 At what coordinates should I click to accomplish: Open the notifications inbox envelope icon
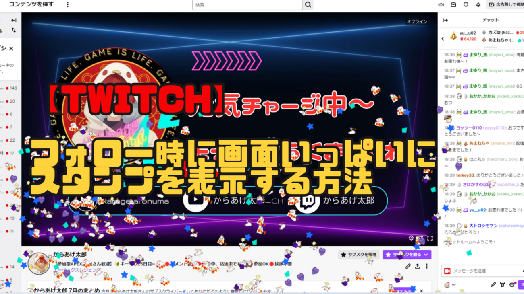coord(453,5)
